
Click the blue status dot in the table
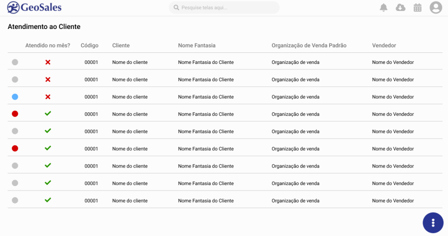coord(15,97)
